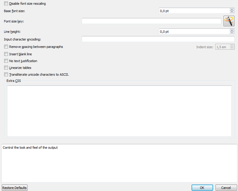238x191 pixels.
Task: Confirm settings with OK button
Action: [x=202, y=188]
